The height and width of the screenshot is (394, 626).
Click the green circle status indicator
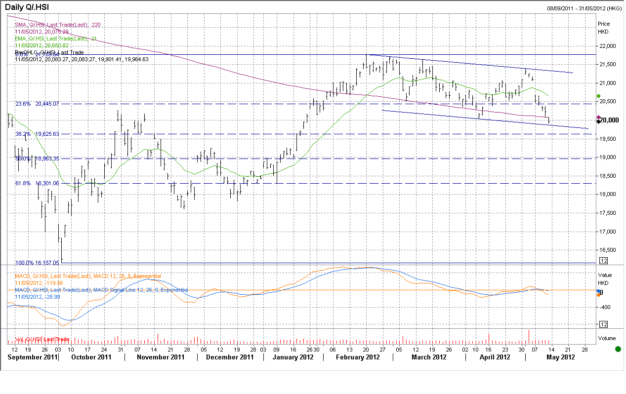click(x=618, y=349)
